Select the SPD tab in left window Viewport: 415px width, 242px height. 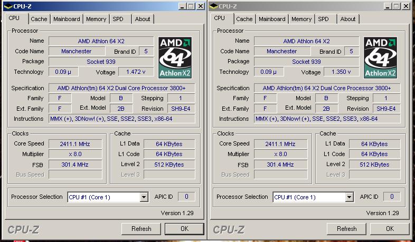coord(118,19)
